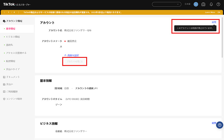
Task: Open コンテンツ除外 in sidebar
Action: 14,99
